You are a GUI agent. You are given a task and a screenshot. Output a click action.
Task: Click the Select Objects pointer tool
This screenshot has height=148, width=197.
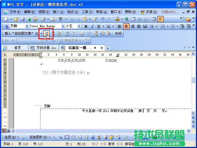pos(23,137)
